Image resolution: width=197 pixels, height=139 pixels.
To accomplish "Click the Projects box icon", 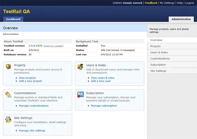I will (x=8, y=67).
